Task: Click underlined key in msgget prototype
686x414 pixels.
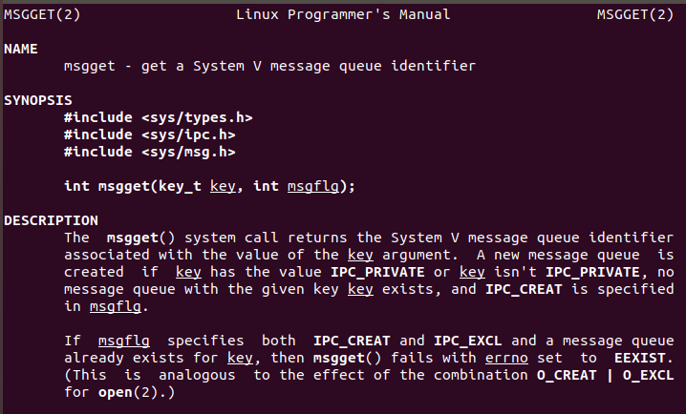Action: 223,186
